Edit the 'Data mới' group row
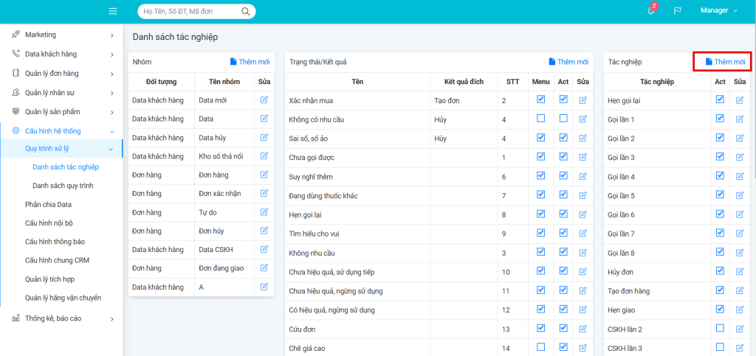756x356 pixels. point(264,100)
